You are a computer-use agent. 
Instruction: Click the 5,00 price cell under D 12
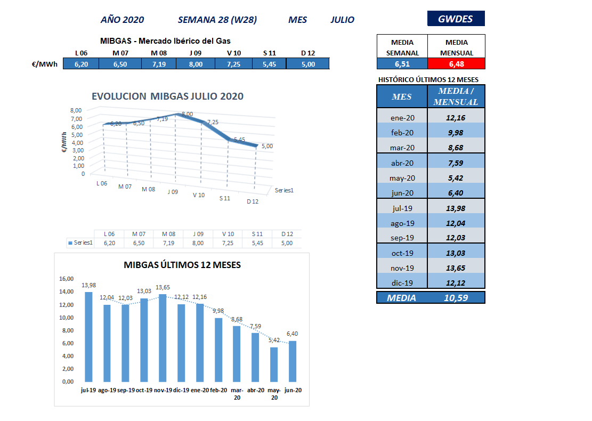308,64
